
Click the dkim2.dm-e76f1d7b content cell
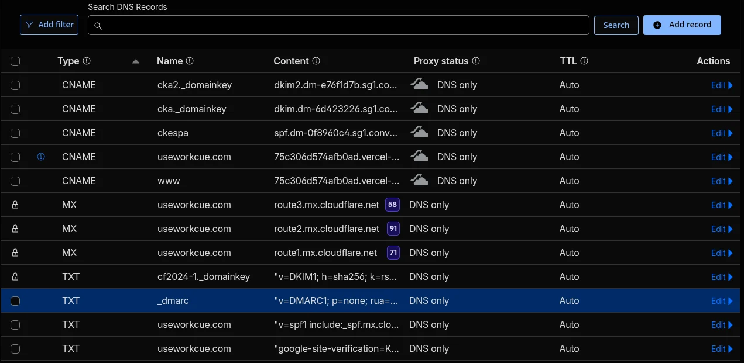click(336, 85)
